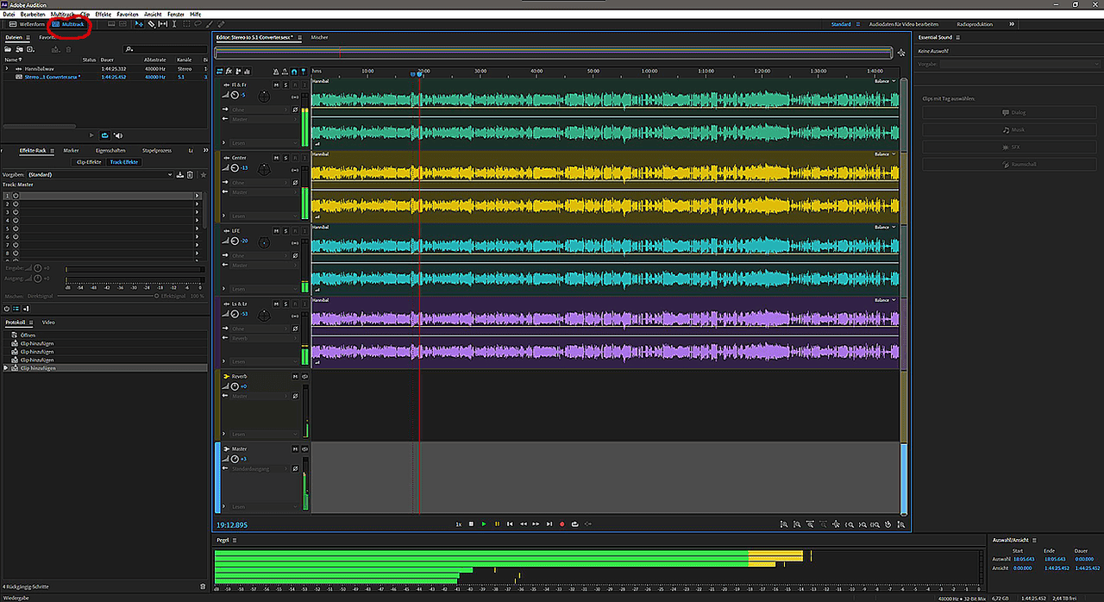Image resolution: width=1104 pixels, height=602 pixels.
Task: Toggle loop playback in Dateien preview
Action: tap(105, 135)
